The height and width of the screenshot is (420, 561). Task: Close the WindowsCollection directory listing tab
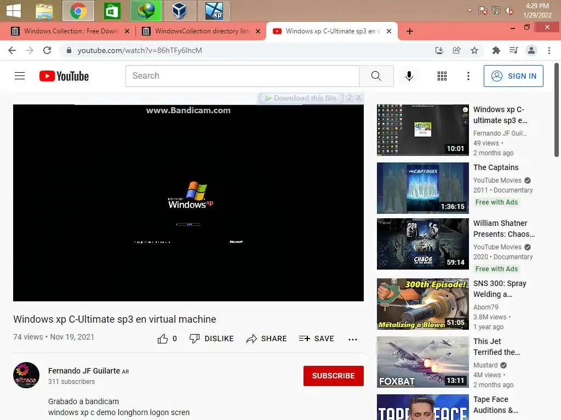[258, 31]
